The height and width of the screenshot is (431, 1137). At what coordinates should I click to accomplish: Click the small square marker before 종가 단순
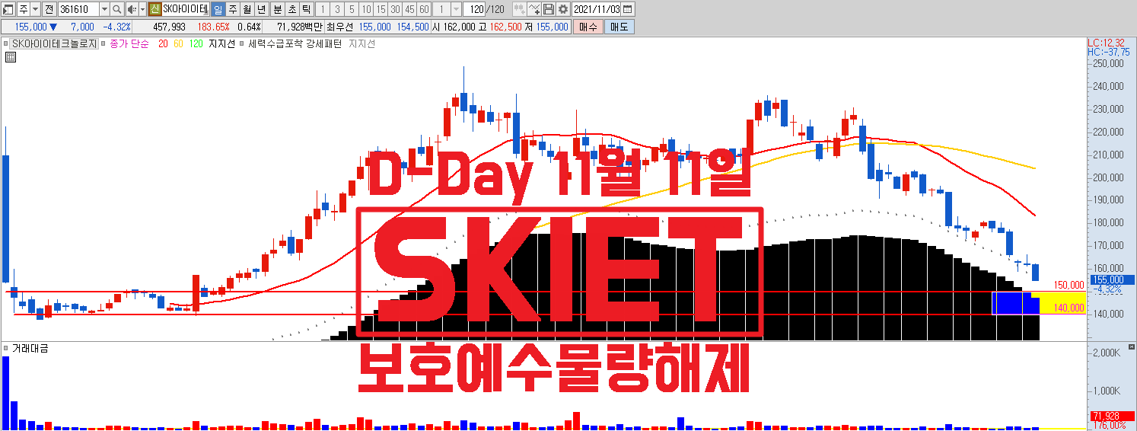(x=104, y=44)
